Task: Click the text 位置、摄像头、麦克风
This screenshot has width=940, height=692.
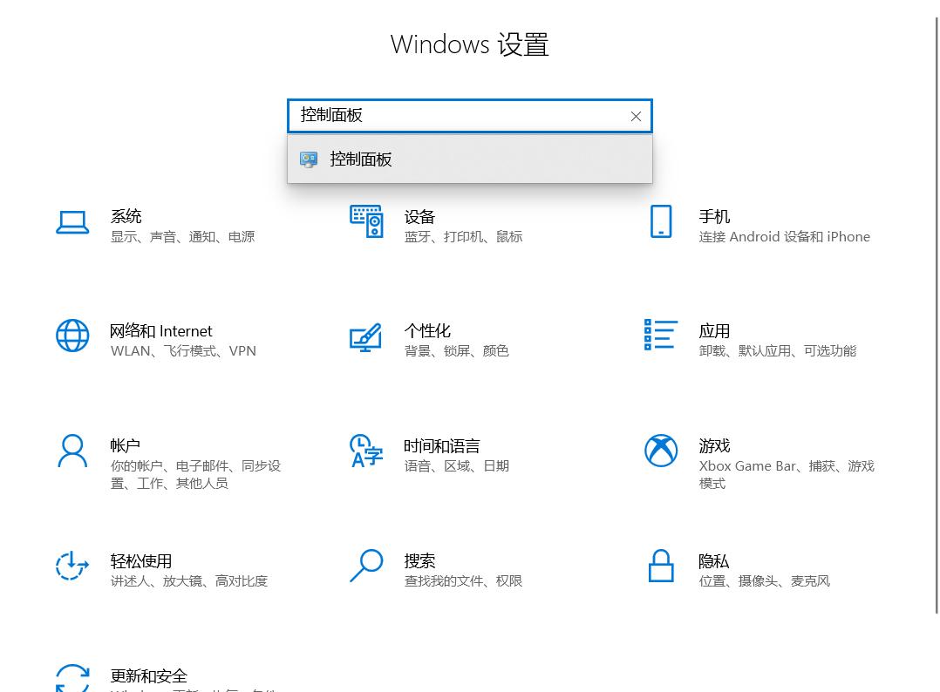Action: pyautogui.click(x=765, y=581)
